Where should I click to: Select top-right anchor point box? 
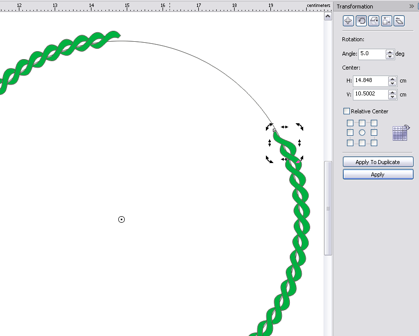point(374,123)
